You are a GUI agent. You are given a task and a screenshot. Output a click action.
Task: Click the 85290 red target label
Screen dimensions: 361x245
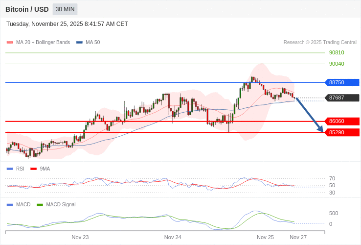[342, 132]
